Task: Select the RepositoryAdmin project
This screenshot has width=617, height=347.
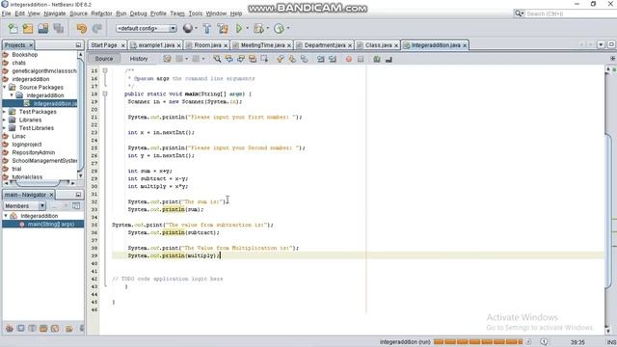Action: (33, 152)
